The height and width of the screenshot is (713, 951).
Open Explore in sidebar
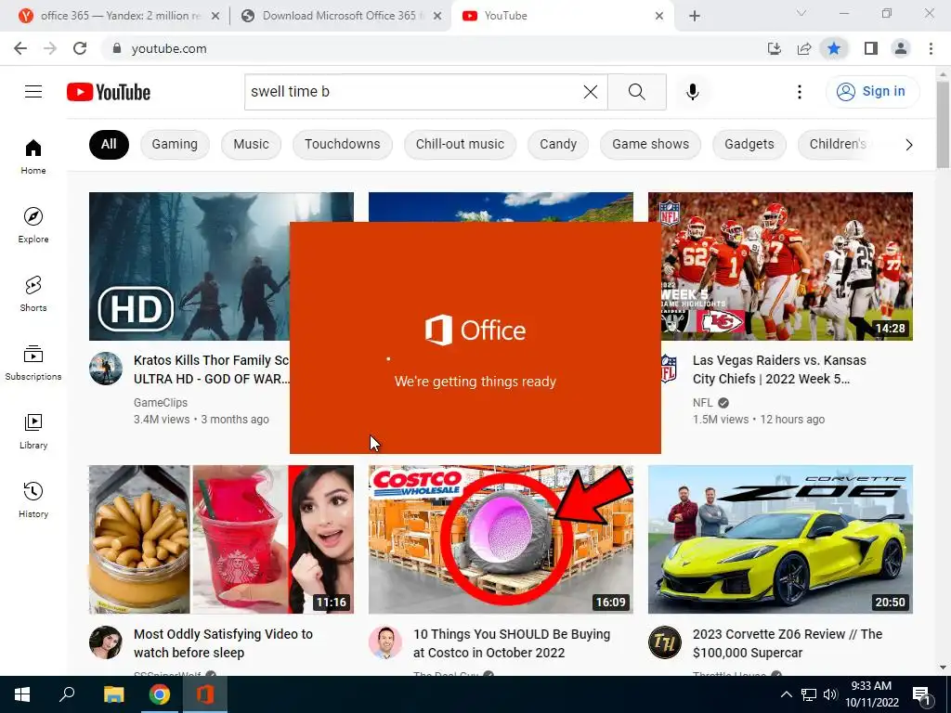33,225
